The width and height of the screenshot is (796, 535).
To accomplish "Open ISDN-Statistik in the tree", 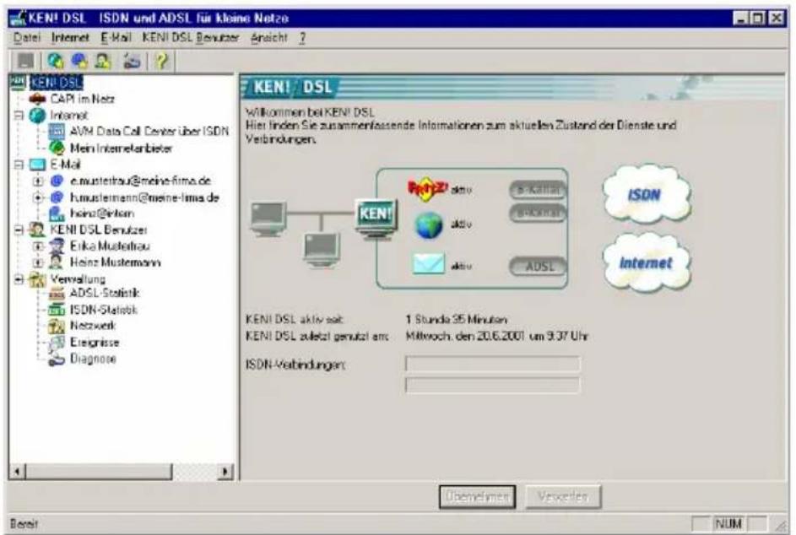I will 104,310.
